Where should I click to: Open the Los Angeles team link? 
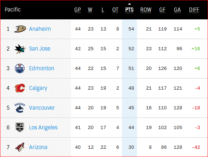coord(43,128)
